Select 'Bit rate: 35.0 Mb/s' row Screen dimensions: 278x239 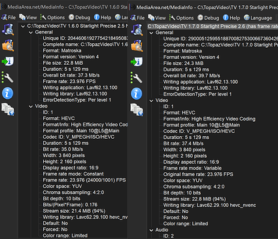(x=63, y=149)
